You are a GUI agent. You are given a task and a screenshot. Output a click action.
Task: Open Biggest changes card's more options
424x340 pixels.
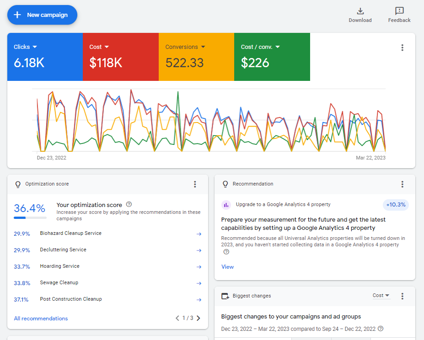tap(403, 296)
